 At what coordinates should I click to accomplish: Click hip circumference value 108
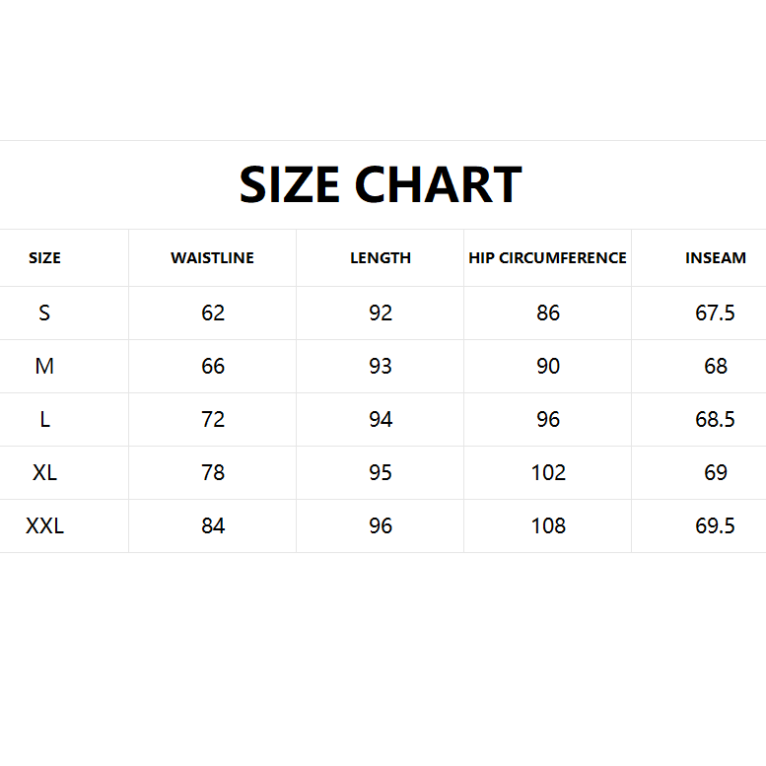click(548, 526)
